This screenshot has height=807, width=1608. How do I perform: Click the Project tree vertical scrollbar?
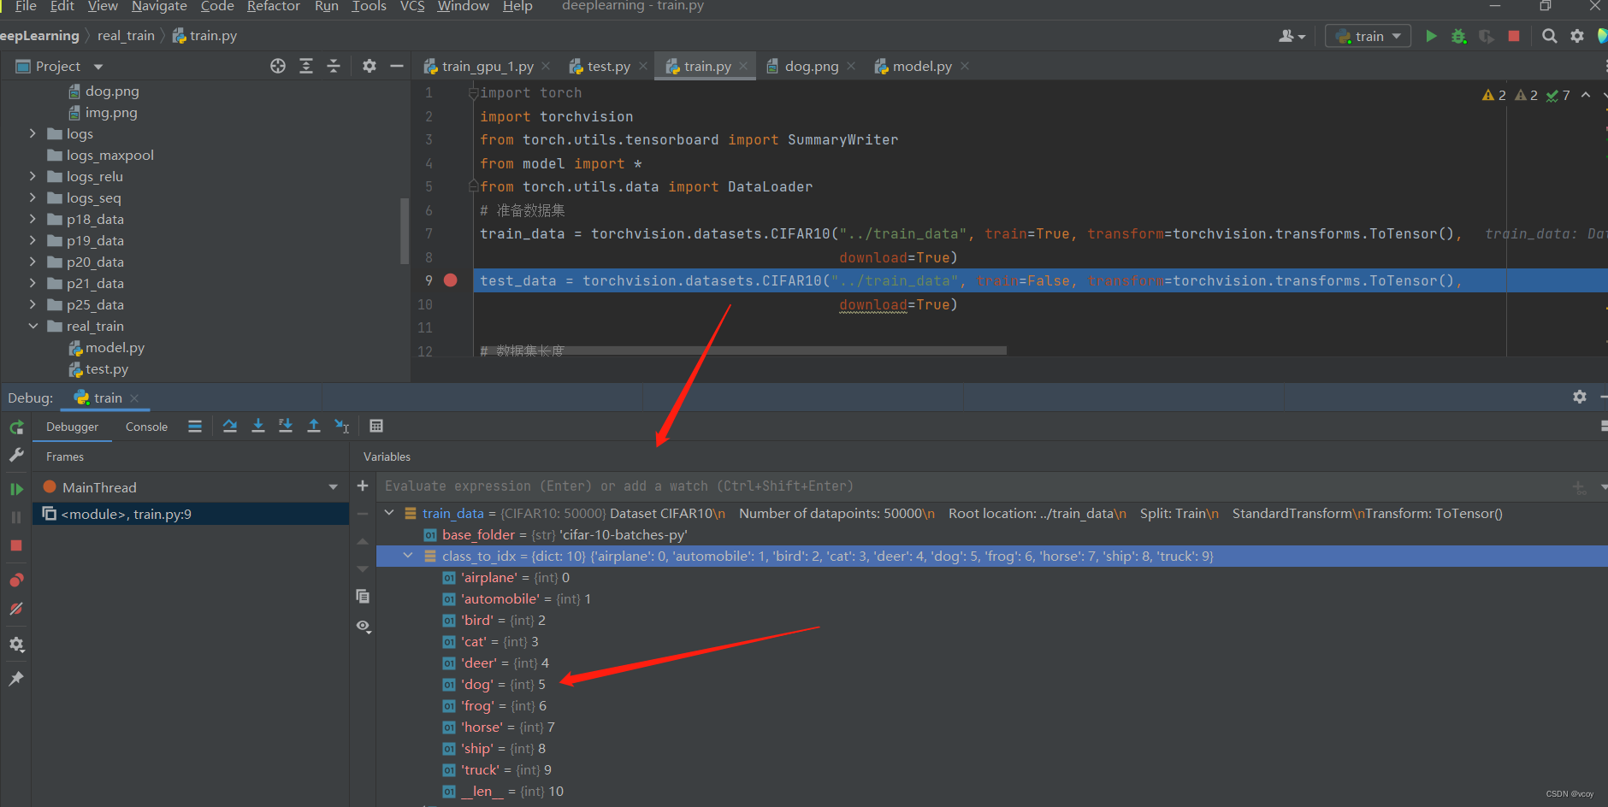point(405,231)
